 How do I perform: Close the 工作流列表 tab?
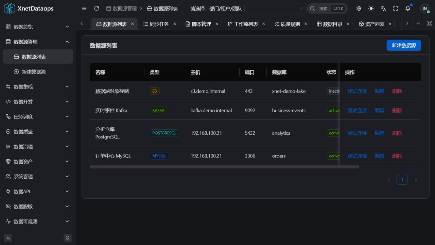click(264, 24)
